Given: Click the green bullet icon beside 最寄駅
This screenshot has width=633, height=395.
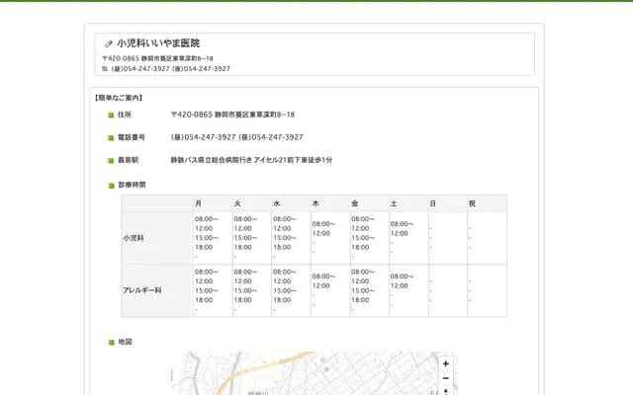Looking at the screenshot, I should click(x=111, y=160).
